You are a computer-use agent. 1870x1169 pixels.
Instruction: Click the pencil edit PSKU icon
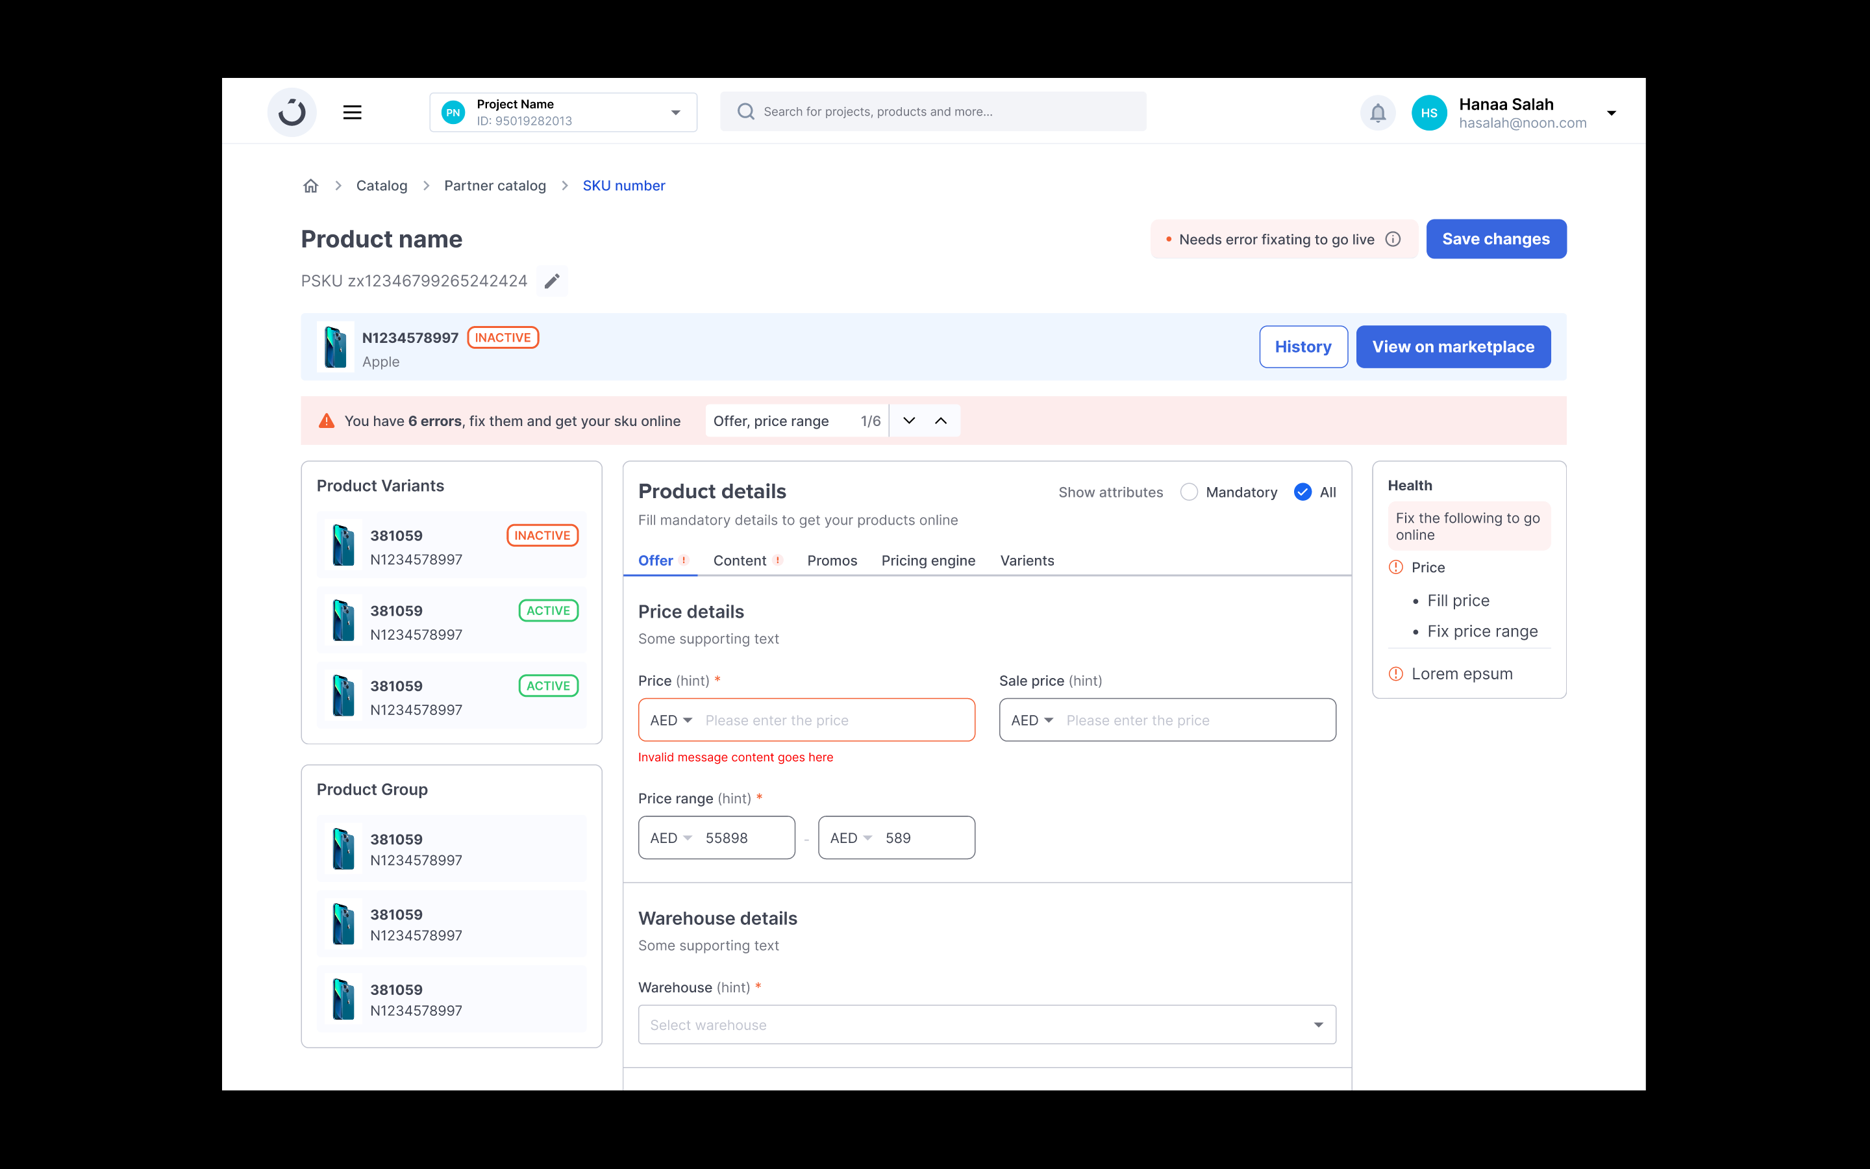tap(552, 281)
